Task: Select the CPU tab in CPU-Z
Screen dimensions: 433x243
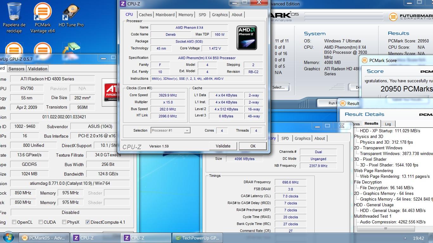Action: (129, 14)
